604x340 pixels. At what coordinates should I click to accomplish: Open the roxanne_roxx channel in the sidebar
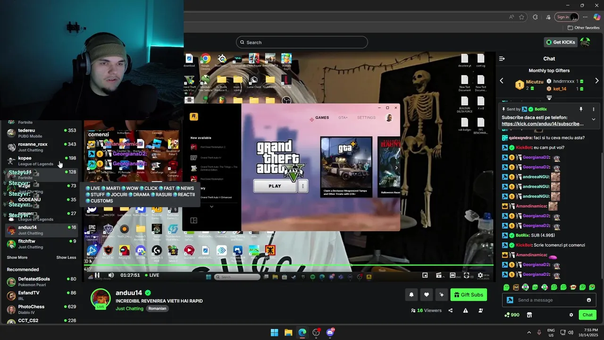point(42,147)
